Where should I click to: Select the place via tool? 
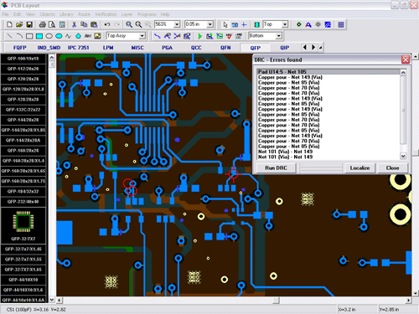pos(299,25)
